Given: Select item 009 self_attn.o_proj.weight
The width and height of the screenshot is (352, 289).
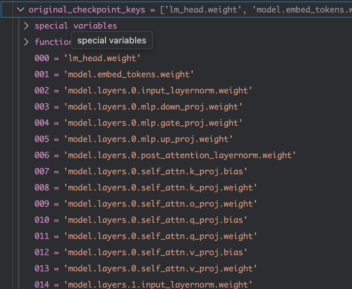Looking at the screenshot, I should click(x=146, y=204).
